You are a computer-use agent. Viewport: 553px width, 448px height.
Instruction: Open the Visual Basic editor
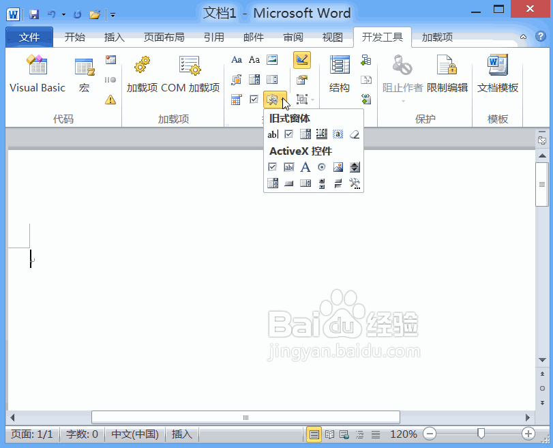coord(37,74)
